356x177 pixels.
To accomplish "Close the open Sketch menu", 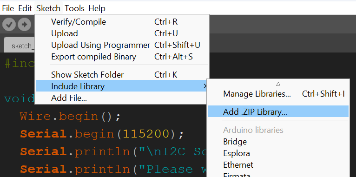I will coord(48,8).
